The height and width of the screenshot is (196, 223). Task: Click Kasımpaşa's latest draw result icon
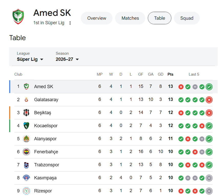pos(209,178)
